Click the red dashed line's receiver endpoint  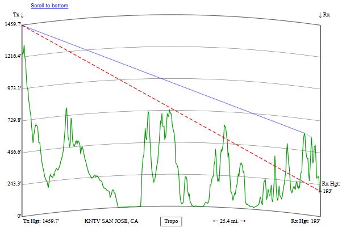[320, 191]
